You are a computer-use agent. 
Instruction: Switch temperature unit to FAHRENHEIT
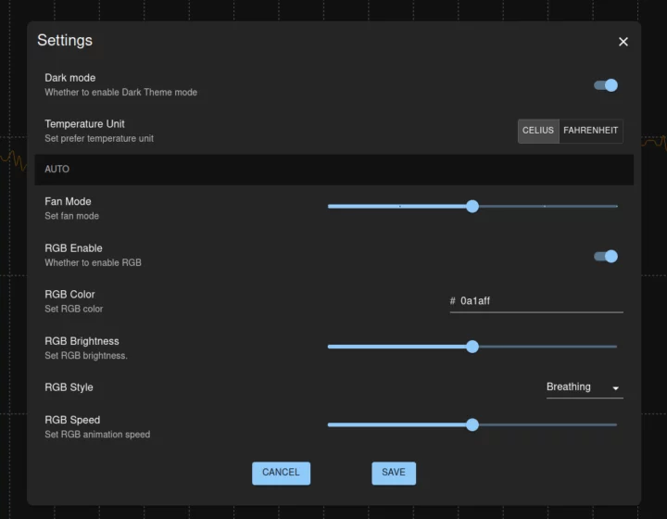coord(590,131)
